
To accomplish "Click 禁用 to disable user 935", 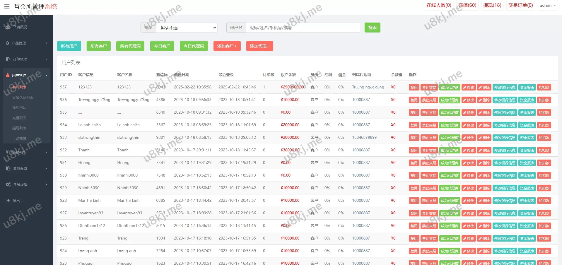I will (x=414, y=112).
